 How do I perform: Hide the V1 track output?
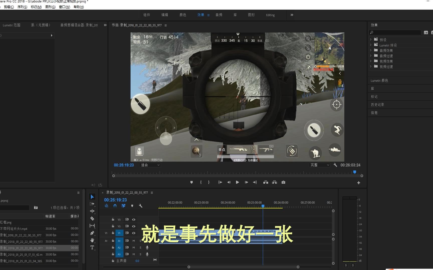[x=134, y=233]
